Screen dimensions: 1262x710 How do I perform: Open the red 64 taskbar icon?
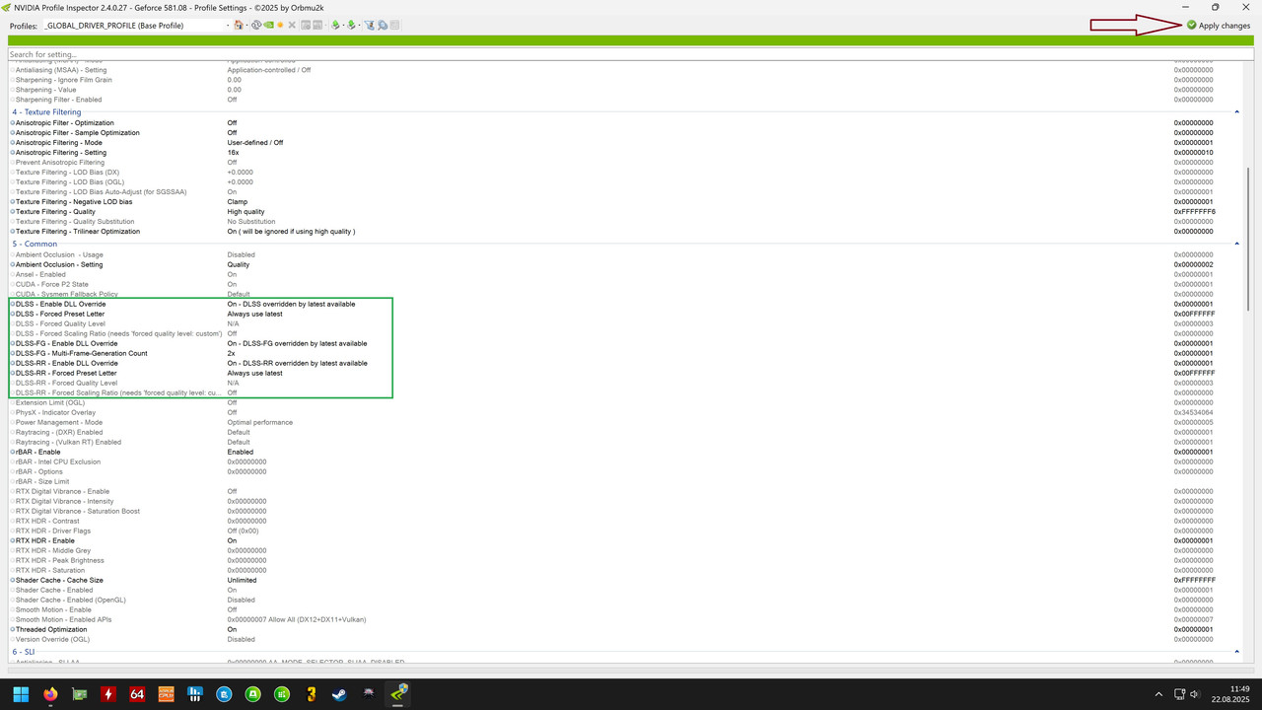coord(137,694)
